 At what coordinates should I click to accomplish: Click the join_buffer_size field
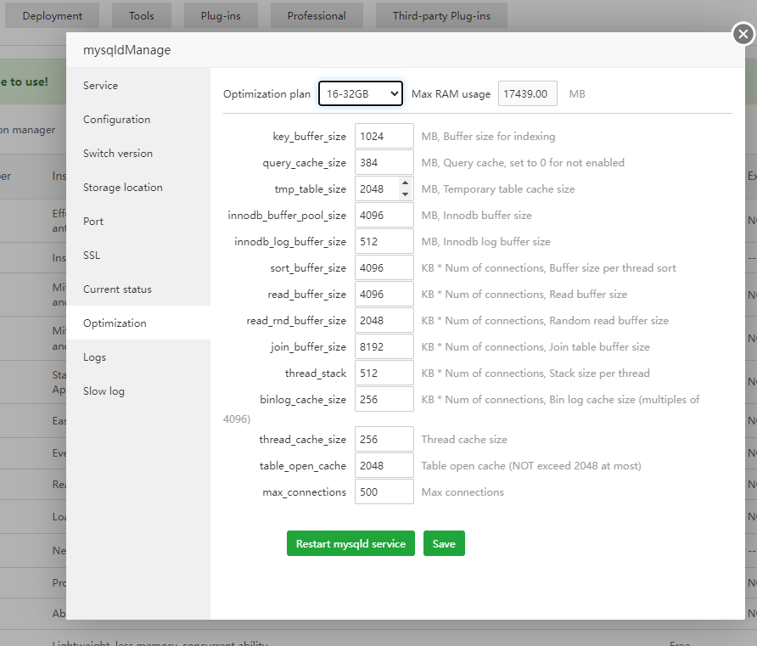tap(384, 346)
